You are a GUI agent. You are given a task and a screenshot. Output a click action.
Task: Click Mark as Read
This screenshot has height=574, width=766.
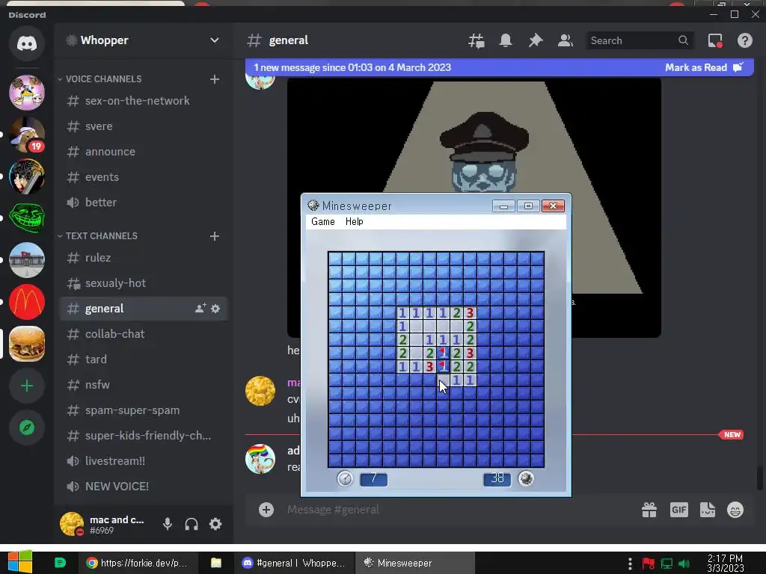704,67
